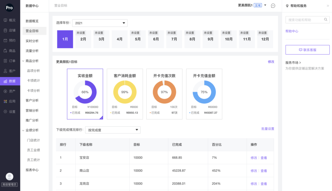Open 门店统计 submenu item
The width and height of the screenshot is (332, 191).
[x=33, y=140]
